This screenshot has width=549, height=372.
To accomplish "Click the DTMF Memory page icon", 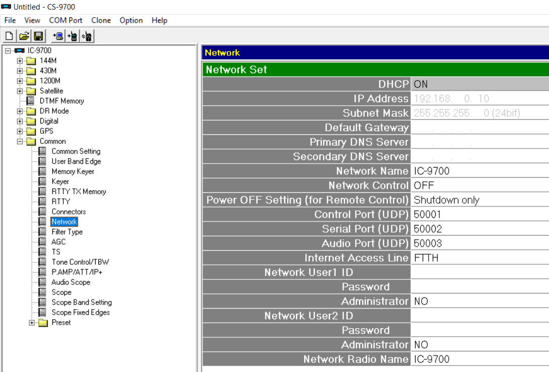I will pos(31,101).
